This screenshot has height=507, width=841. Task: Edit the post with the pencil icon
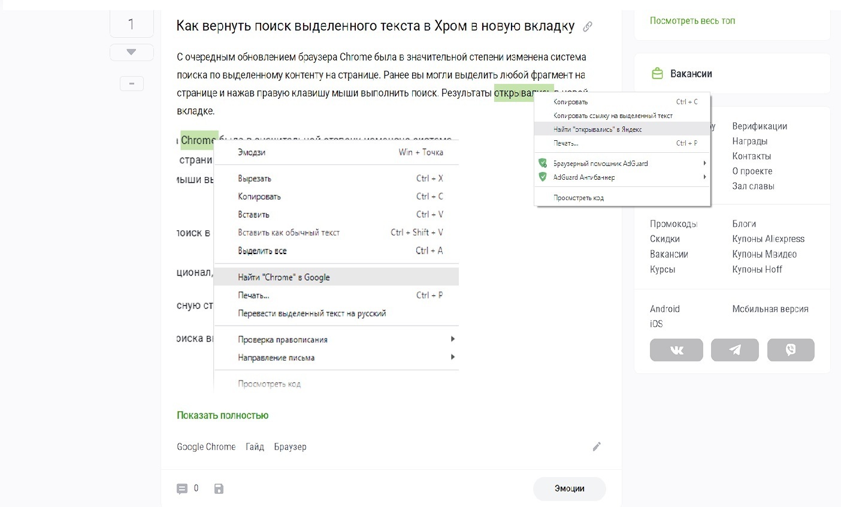click(597, 446)
